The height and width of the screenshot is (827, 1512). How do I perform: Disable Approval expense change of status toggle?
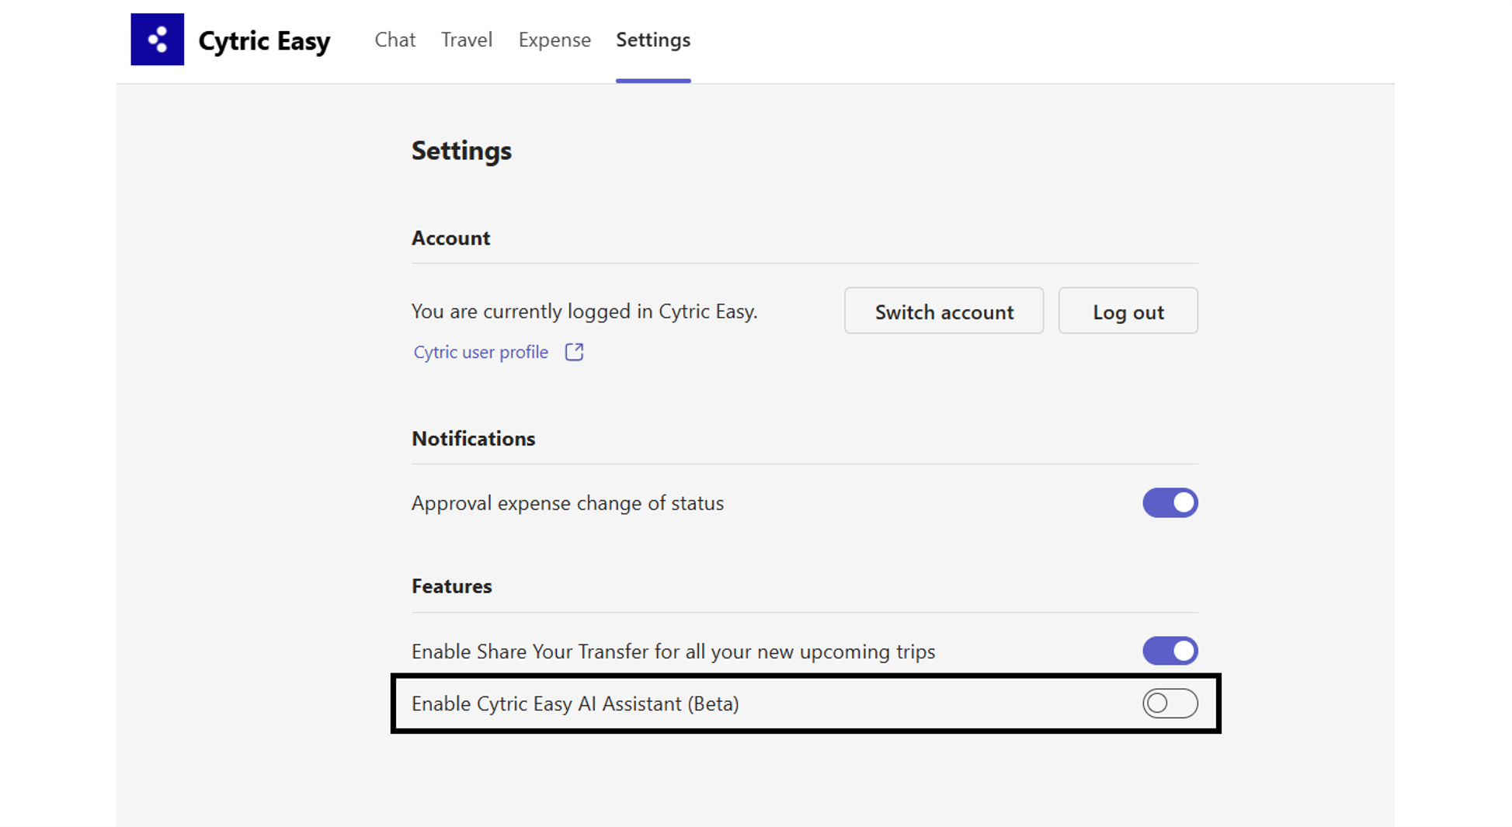[x=1170, y=503]
